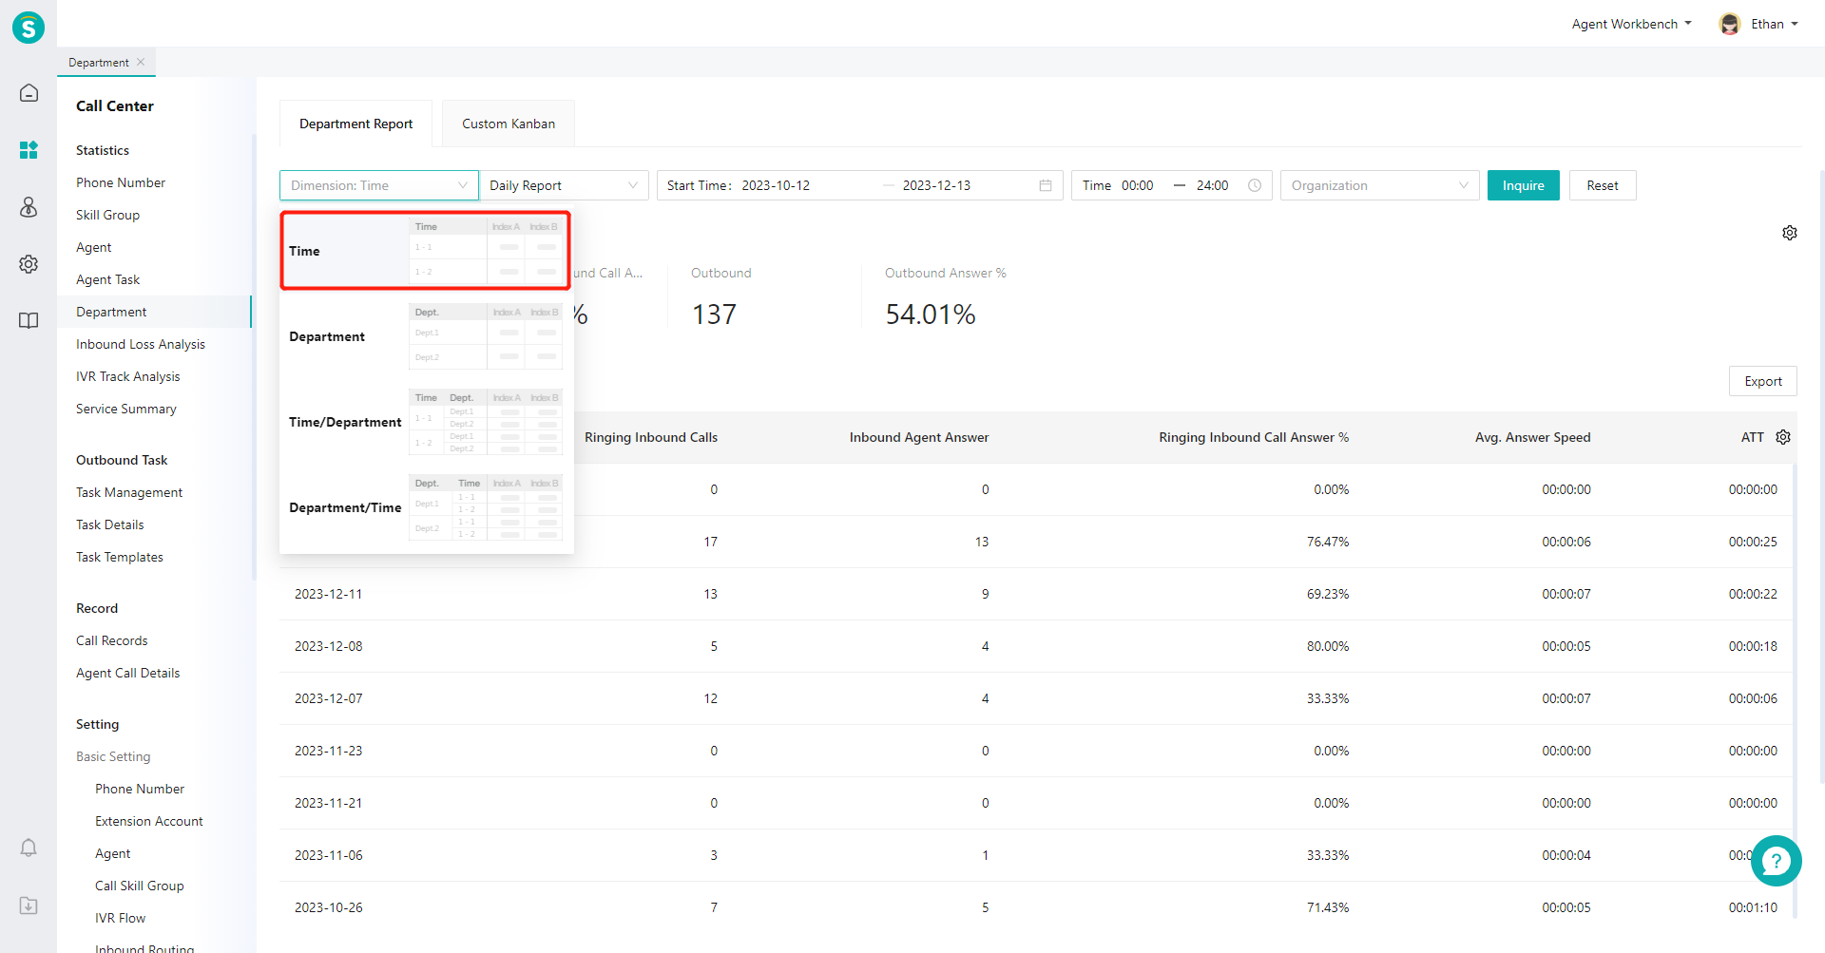Click the Avg. Answer Speed column header

(x=1532, y=437)
